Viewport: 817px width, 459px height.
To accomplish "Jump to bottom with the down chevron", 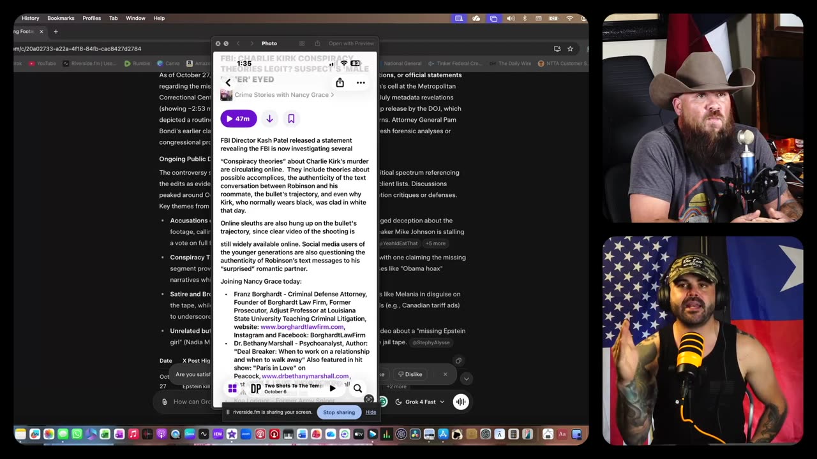I will [x=467, y=379].
